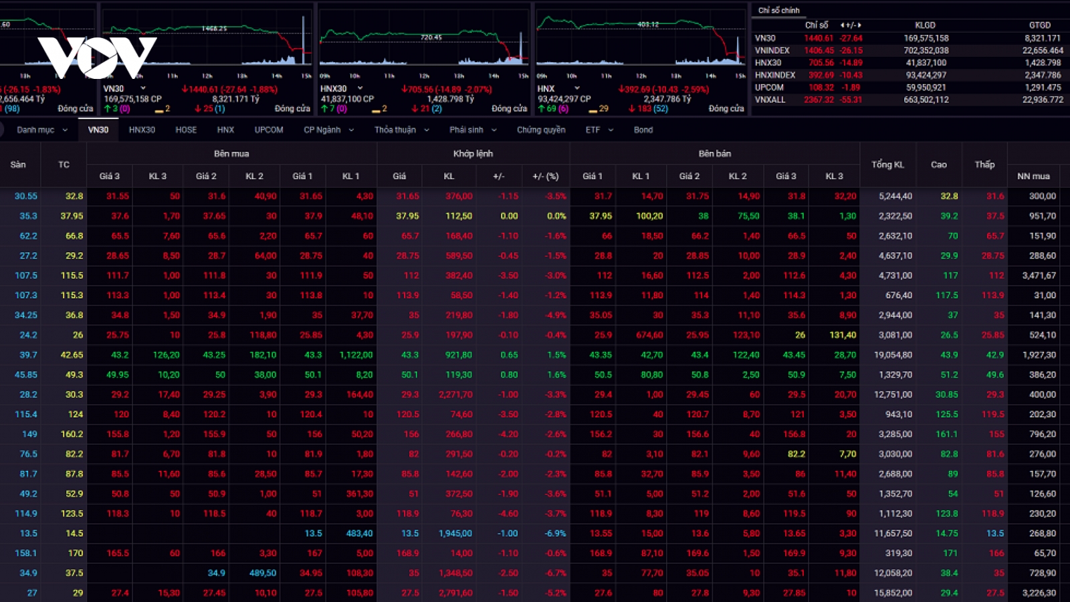Expand the Phái sinh dropdown
The width and height of the screenshot is (1070, 602).
(473, 130)
